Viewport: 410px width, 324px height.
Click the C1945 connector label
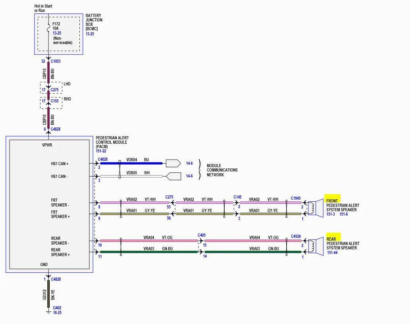(x=296, y=198)
